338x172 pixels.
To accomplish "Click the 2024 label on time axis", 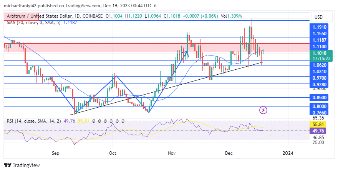I will click(x=288, y=153).
